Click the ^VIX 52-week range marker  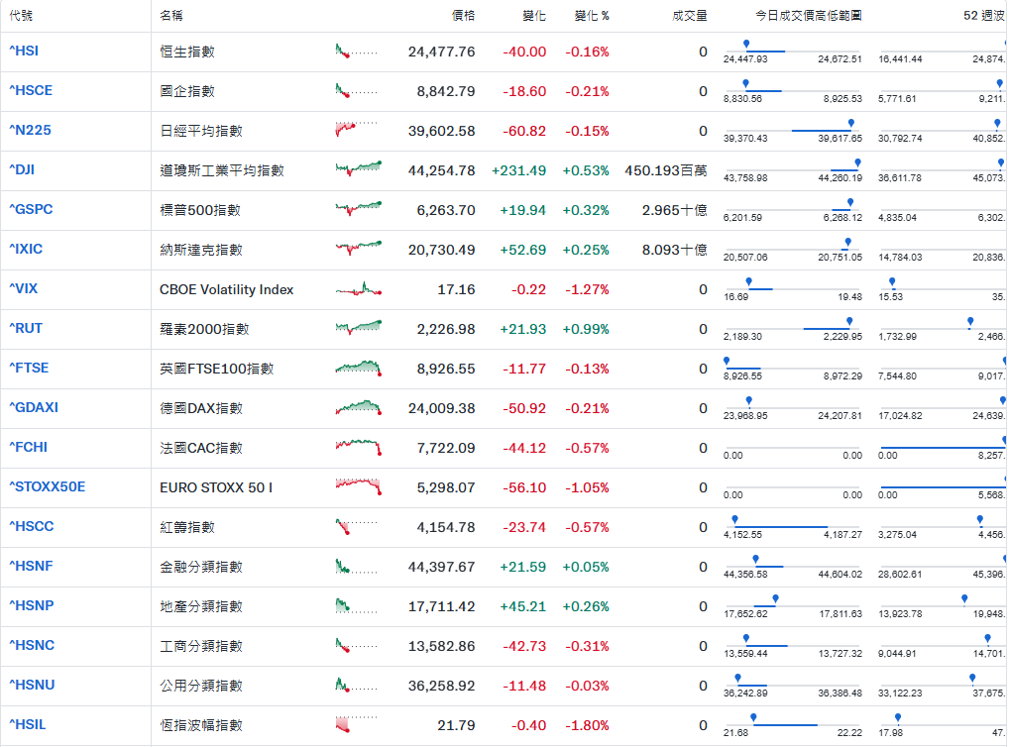(x=892, y=282)
